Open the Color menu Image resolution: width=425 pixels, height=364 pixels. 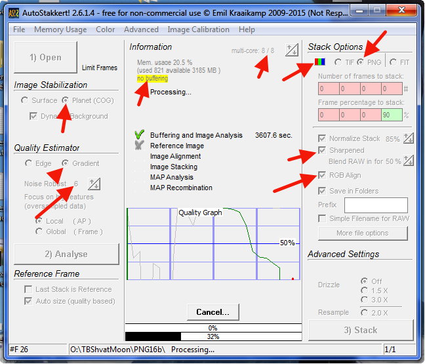105,30
